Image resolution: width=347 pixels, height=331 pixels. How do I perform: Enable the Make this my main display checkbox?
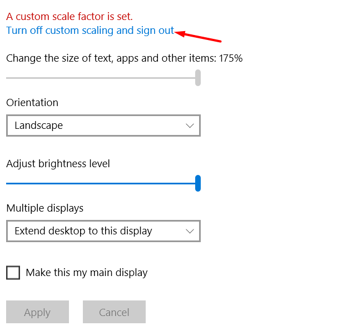point(13,273)
